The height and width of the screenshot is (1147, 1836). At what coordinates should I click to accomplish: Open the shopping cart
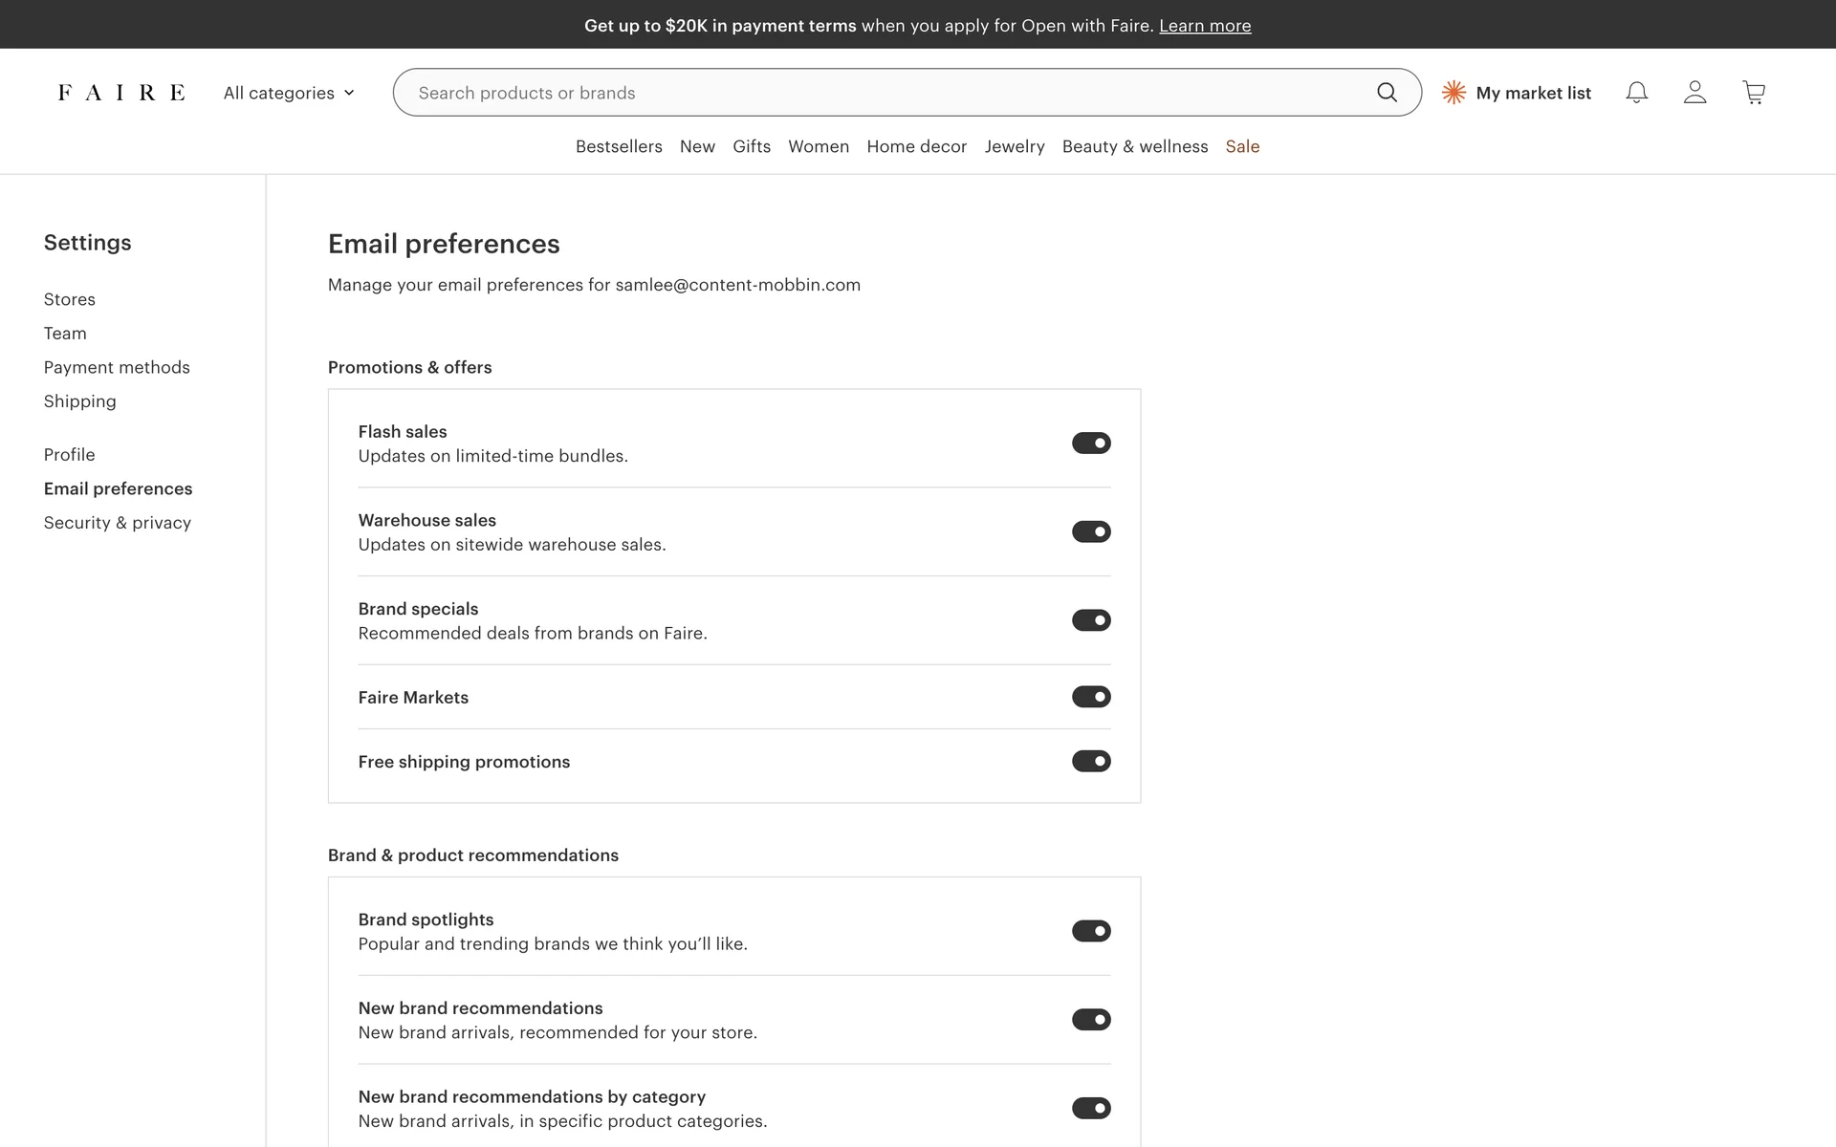point(1754,93)
